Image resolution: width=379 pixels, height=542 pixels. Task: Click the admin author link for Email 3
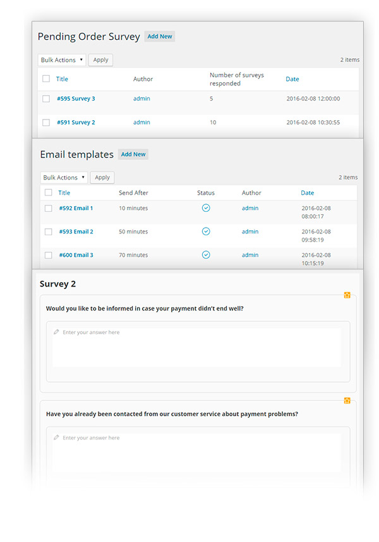(x=250, y=255)
